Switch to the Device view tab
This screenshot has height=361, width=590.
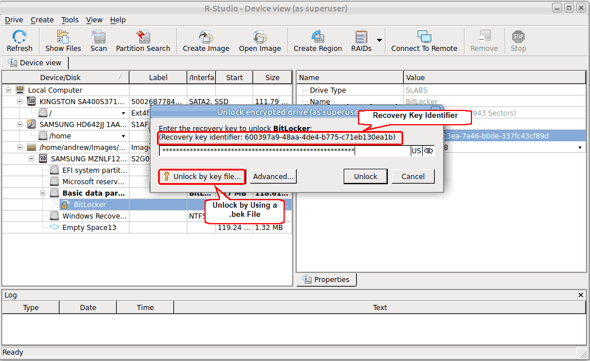(35, 63)
